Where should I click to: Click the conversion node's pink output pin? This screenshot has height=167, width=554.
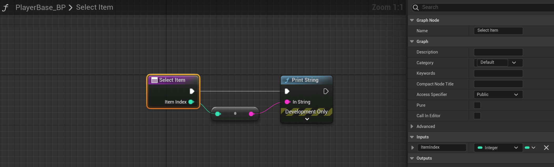[251, 114]
